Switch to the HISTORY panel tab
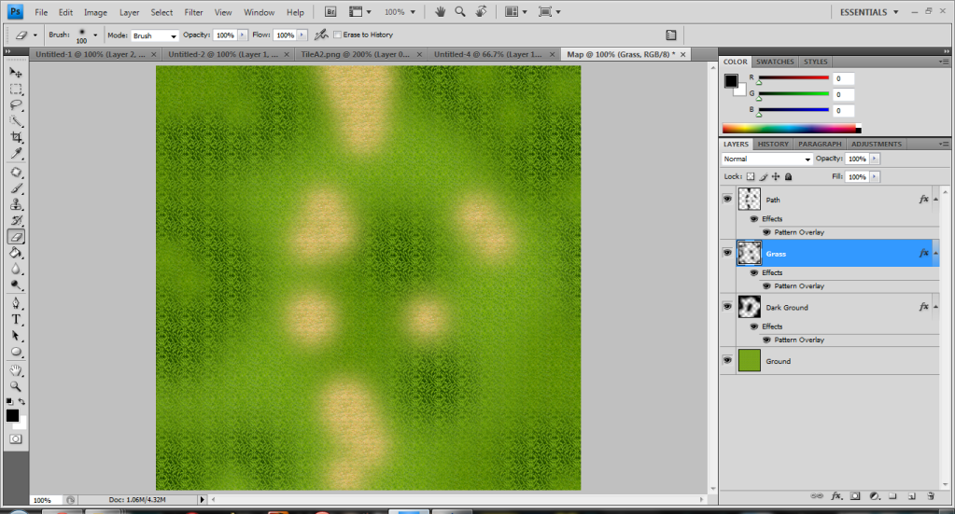 (773, 145)
